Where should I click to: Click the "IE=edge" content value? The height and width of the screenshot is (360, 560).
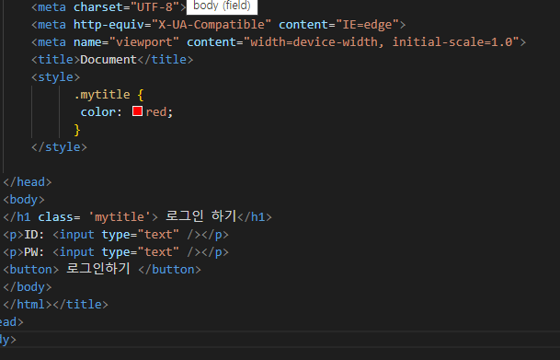368,24
